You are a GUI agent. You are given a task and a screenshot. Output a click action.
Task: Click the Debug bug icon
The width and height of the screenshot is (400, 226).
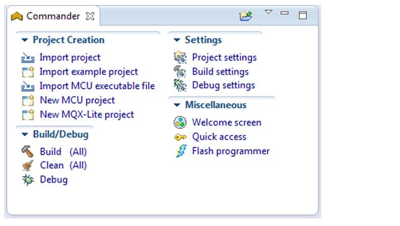[28, 180]
